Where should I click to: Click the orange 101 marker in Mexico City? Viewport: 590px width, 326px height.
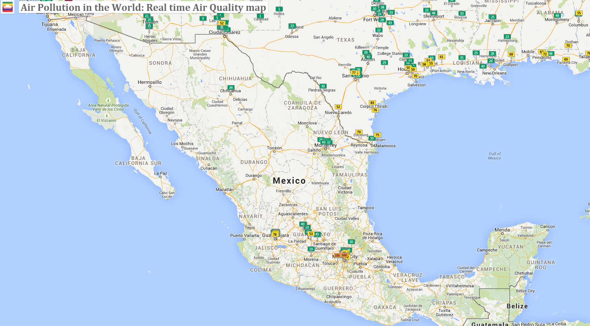[337, 255]
